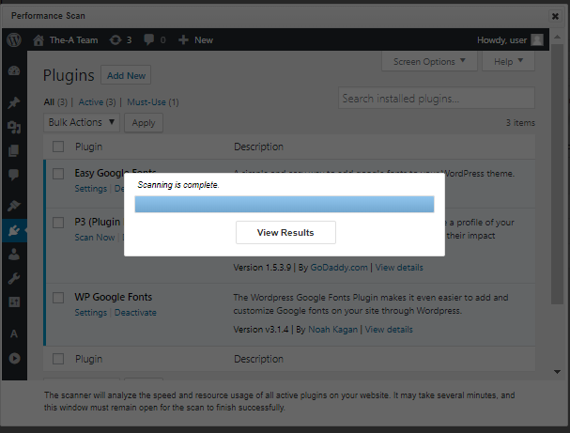Click the Apply bulk action button
570x433 pixels.
[144, 123]
